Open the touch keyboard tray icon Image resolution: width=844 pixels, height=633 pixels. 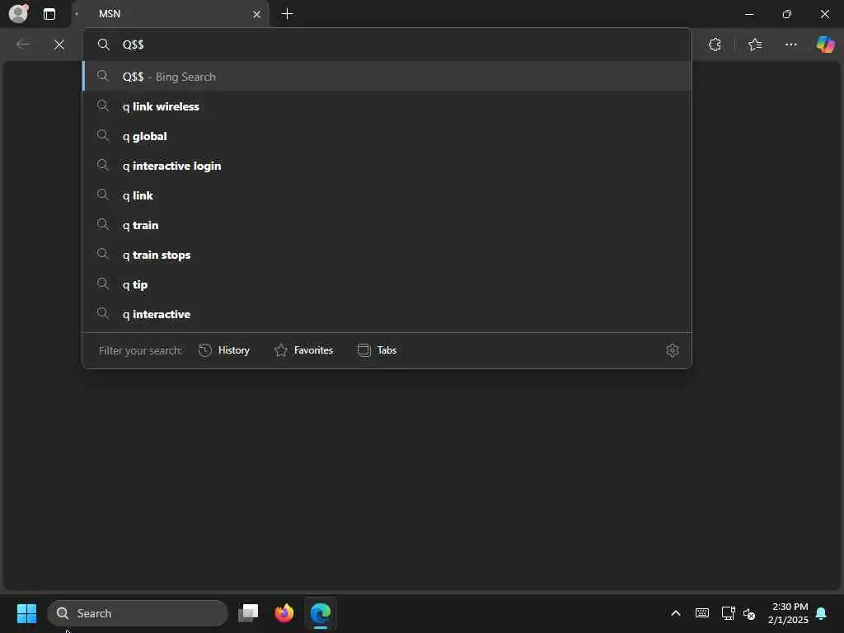tap(702, 613)
